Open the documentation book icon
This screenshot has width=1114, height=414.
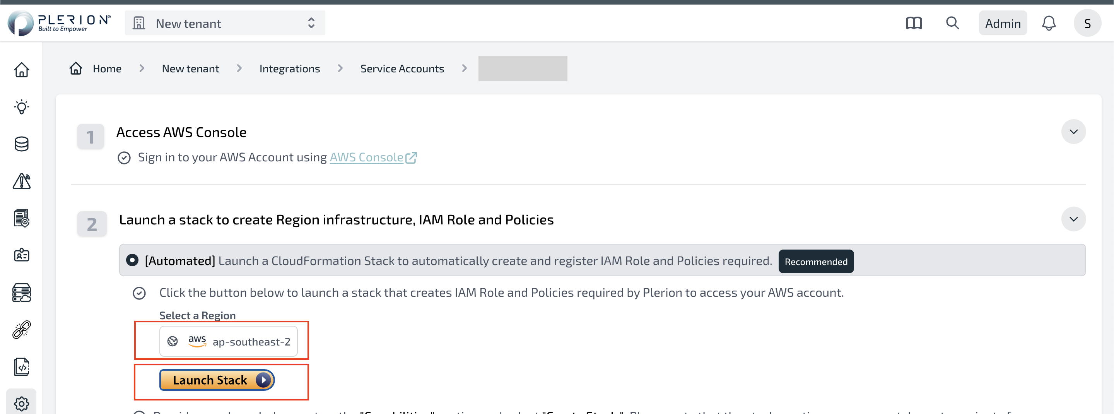(914, 23)
